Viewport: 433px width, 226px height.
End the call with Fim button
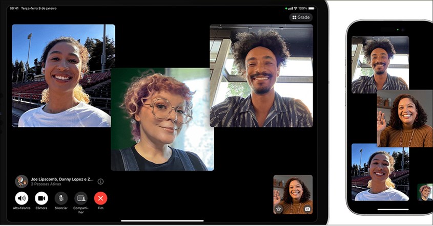click(x=100, y=198)
